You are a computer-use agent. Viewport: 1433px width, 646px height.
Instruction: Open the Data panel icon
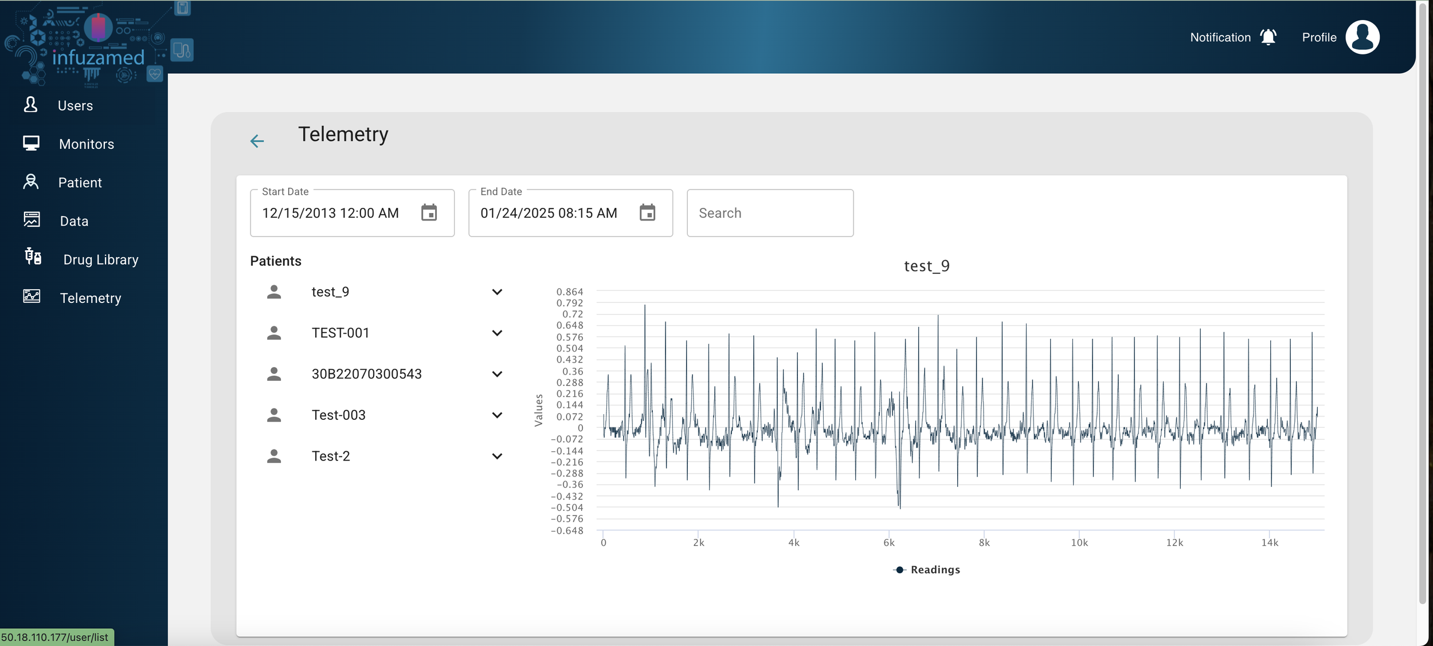click(32, 220)
